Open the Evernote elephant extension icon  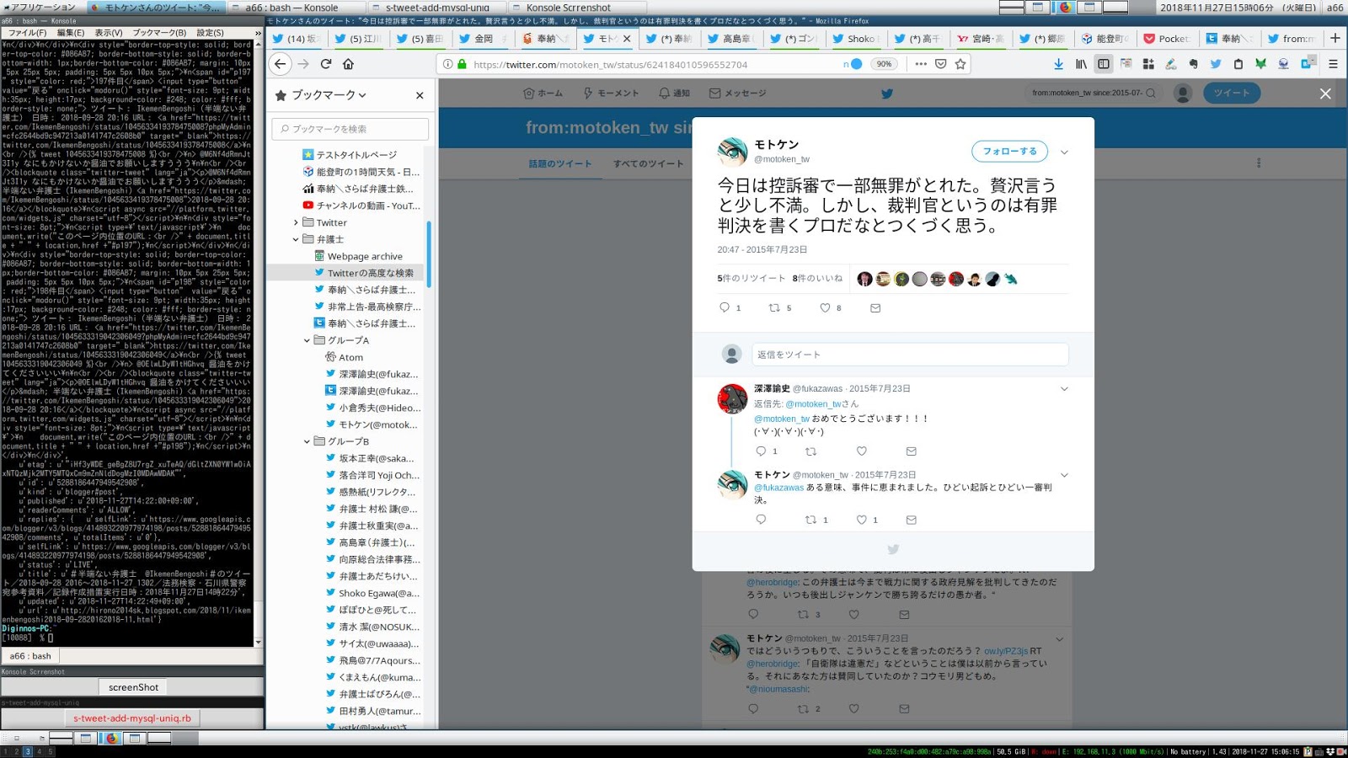(x=1193, y=64)
